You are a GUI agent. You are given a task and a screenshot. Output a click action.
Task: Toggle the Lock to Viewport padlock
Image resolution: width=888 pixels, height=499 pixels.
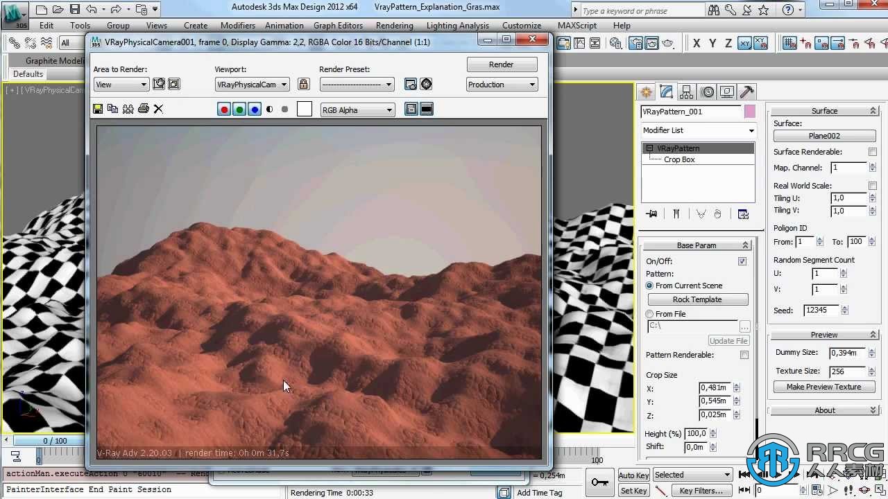tap(303, 84)
